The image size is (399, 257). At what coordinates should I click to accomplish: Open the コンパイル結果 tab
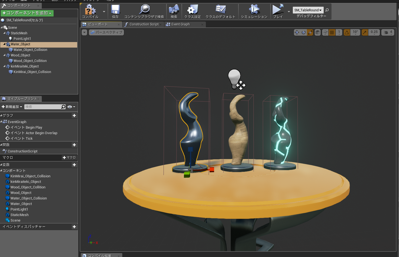pyautogui.click(x=101, y=255)
